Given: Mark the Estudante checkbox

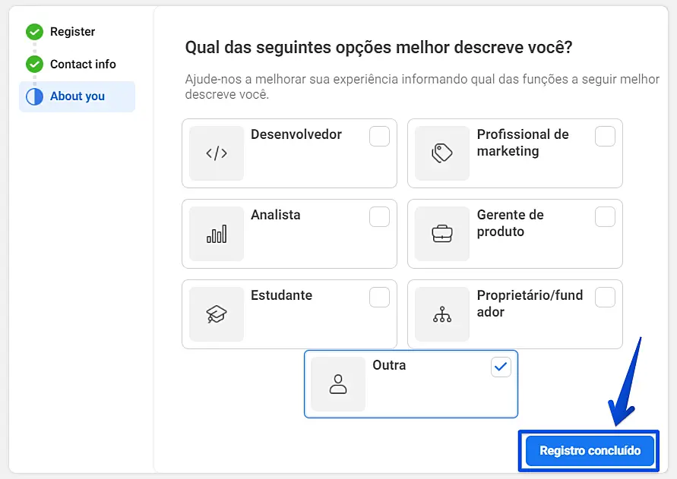Looking at the screenshot, I should pyautogui.click(x=379, y=298).
